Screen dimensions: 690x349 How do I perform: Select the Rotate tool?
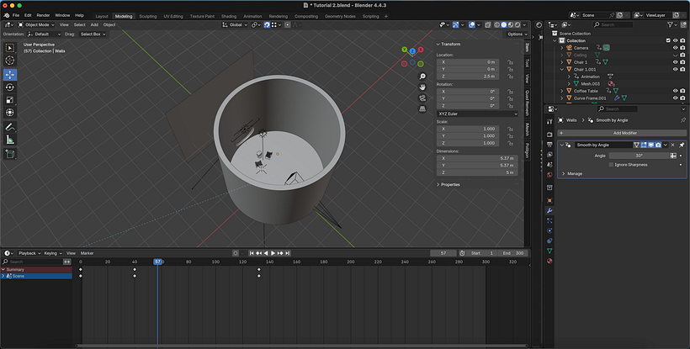pos(10,87)
